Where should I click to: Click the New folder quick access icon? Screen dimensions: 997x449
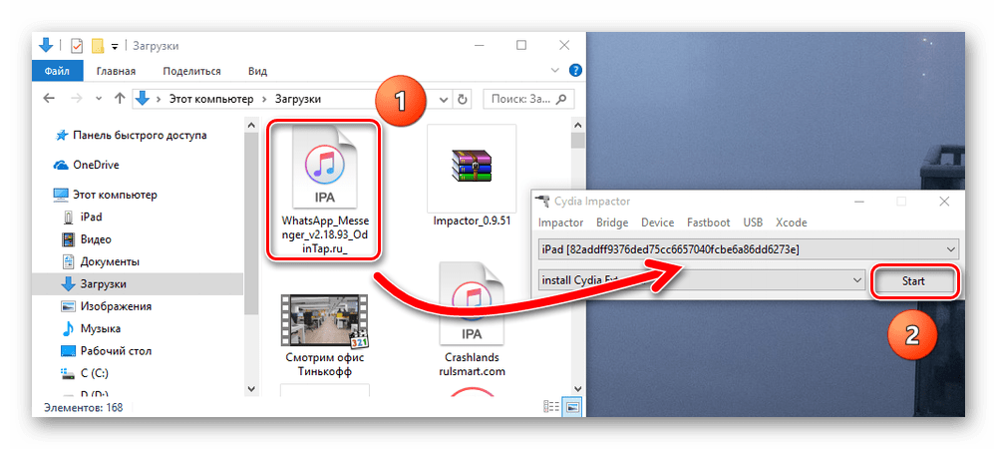point(98,46)
